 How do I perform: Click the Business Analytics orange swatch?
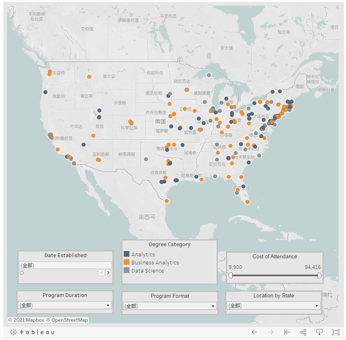pos(127,262)
